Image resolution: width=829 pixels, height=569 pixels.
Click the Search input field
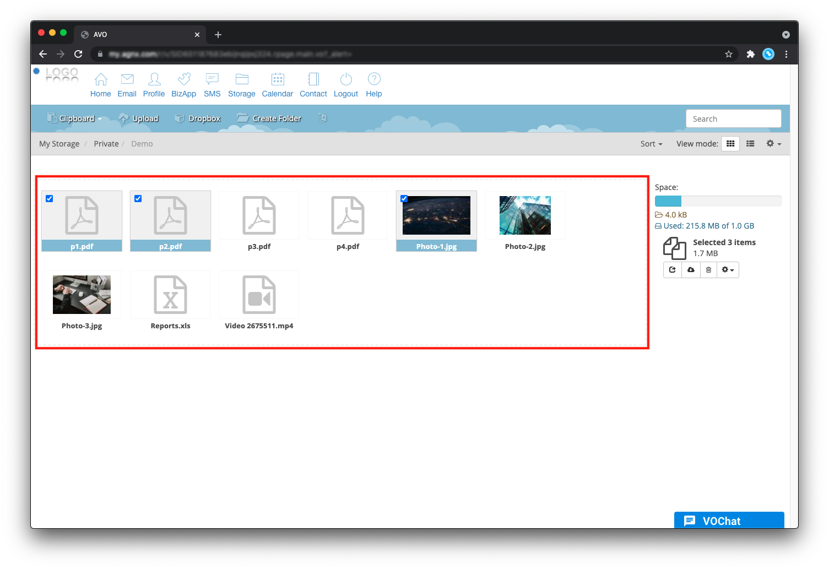tap(733, 119)
